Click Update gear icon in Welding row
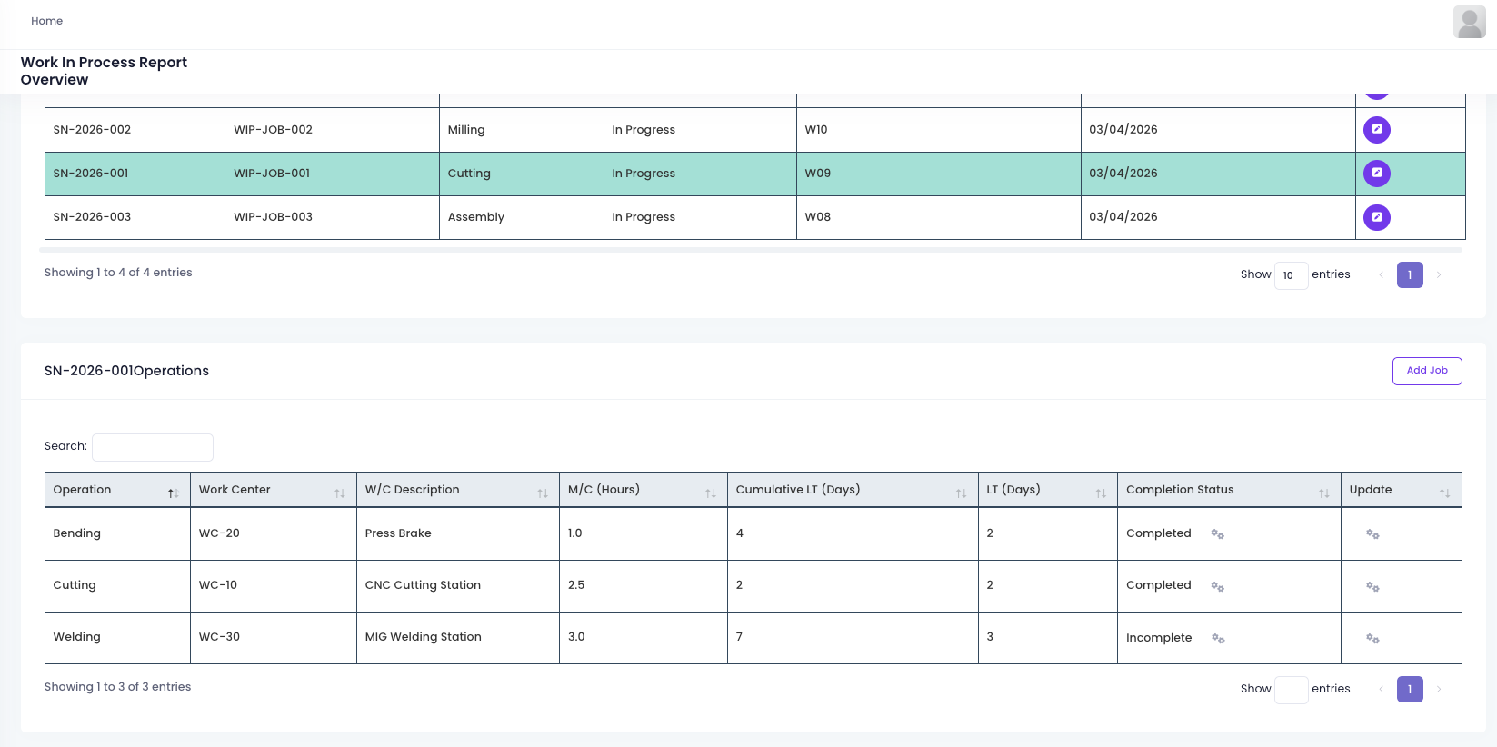 (x=1372, y=639)
